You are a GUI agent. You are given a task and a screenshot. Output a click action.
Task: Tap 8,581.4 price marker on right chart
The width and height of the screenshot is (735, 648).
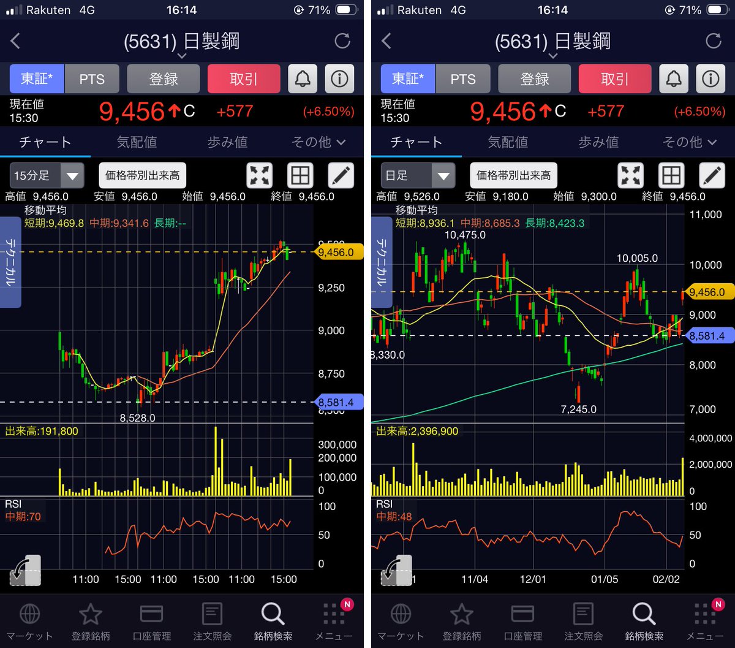(x=710, y=335)
